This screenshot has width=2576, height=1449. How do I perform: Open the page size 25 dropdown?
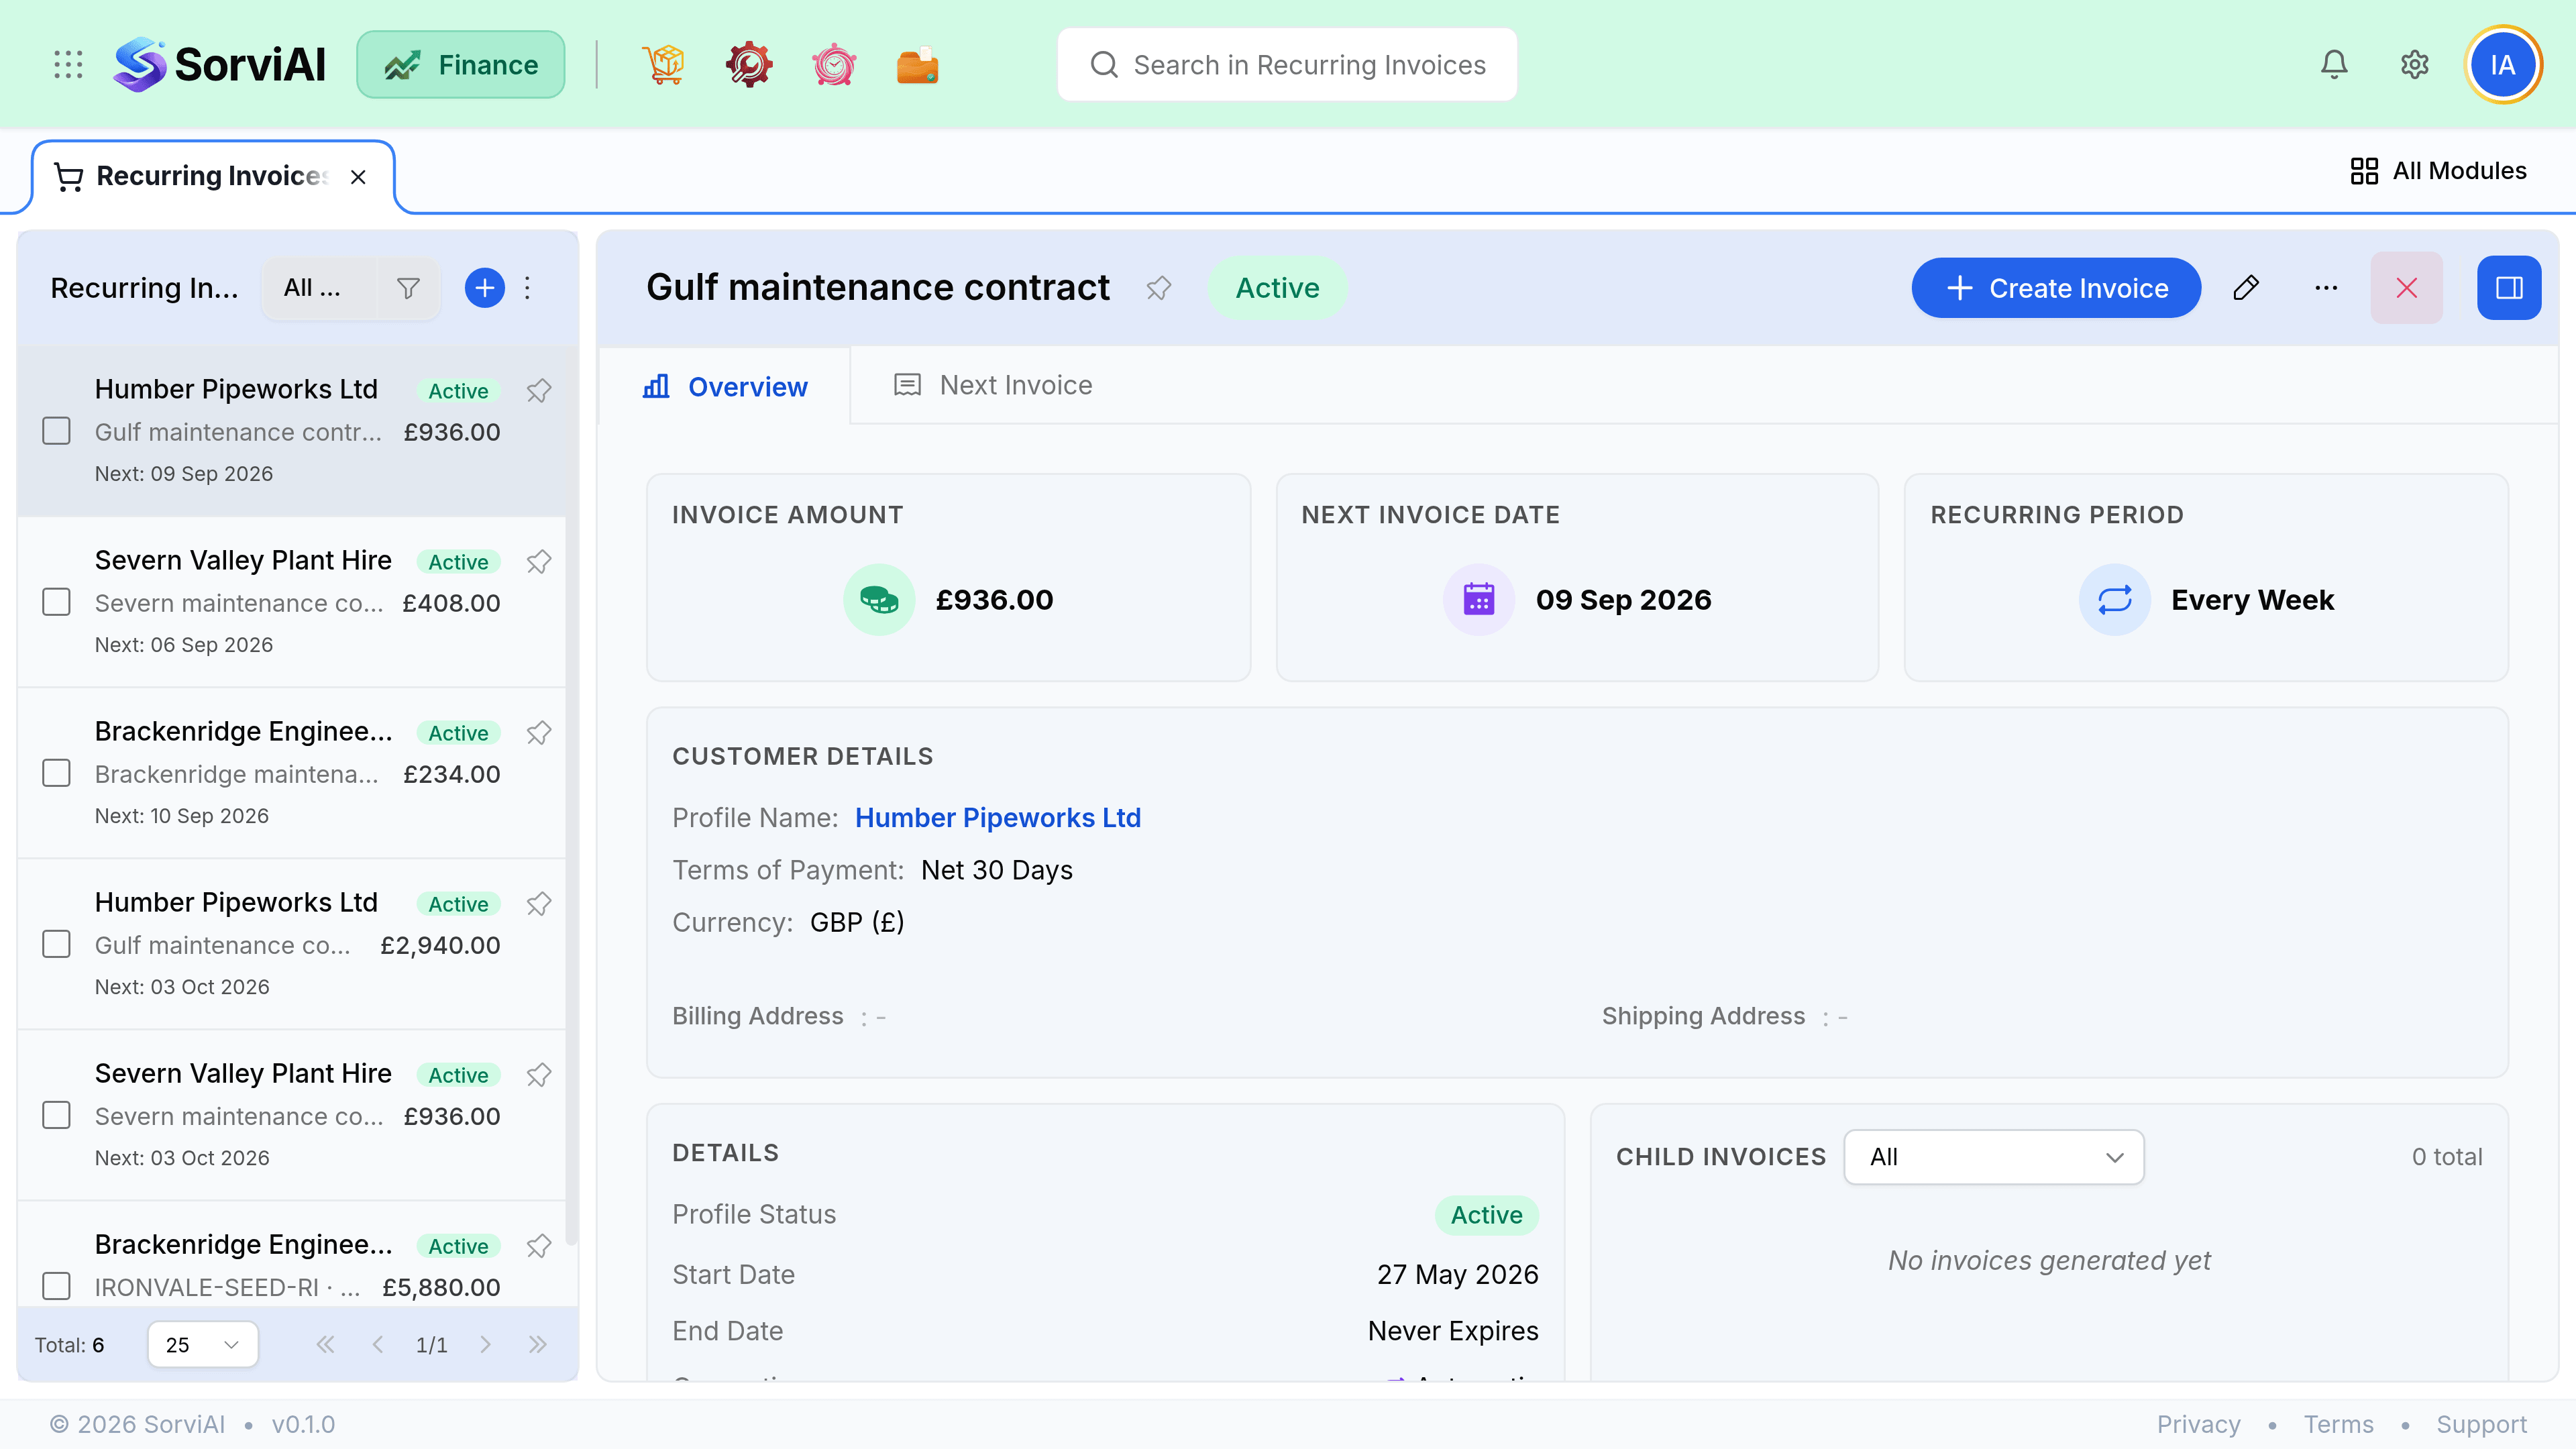click(x=203, y=1344)
